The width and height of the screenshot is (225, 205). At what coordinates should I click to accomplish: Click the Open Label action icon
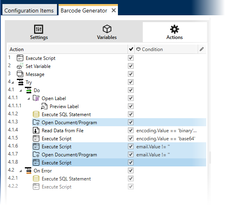[36, 98]
